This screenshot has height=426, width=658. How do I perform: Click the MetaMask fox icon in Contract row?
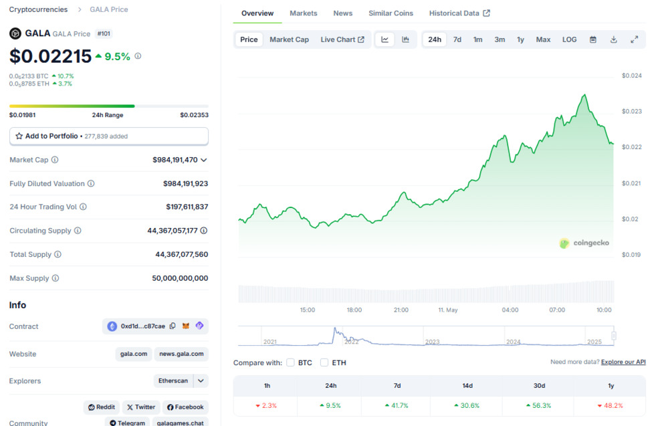coord(185,326)
